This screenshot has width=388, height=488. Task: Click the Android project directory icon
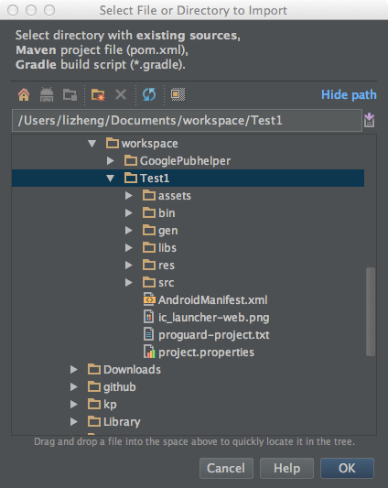pyautogui.click(x=47, y=94)
